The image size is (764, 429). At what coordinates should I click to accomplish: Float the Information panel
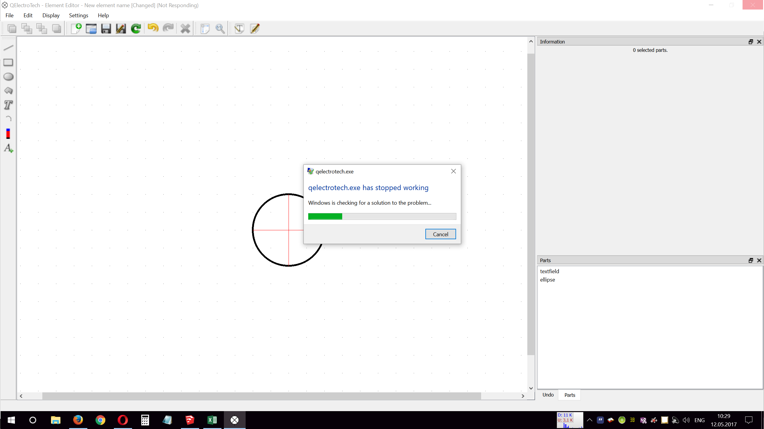[751, 42]
